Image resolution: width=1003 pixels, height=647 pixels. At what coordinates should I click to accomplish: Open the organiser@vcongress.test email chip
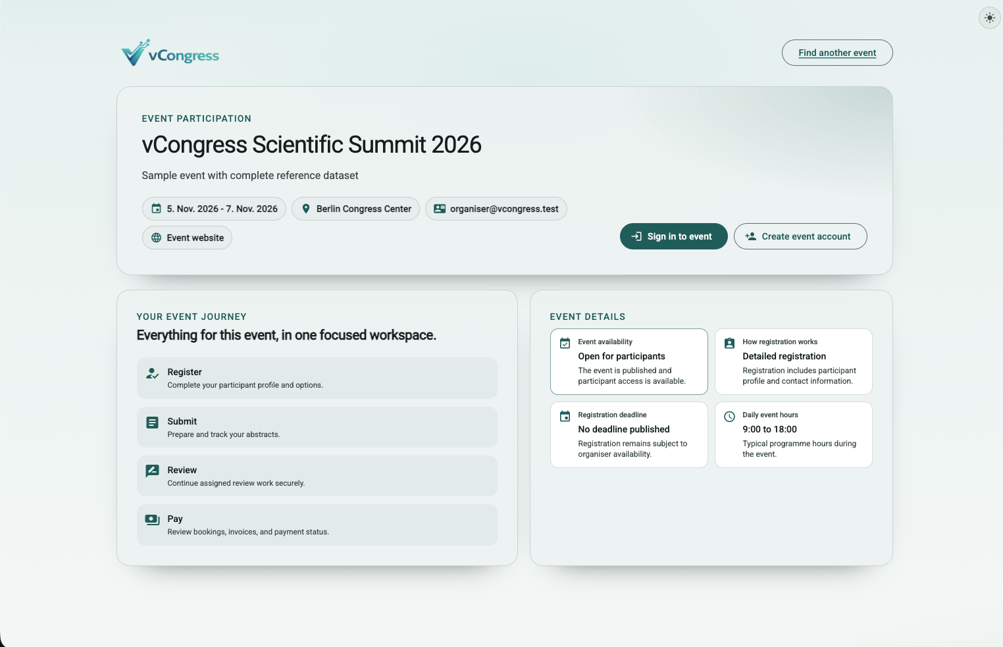(496, 209)
